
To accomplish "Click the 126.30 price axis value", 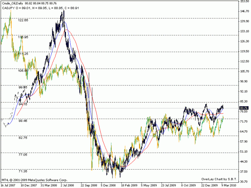I will coord(245,41).
